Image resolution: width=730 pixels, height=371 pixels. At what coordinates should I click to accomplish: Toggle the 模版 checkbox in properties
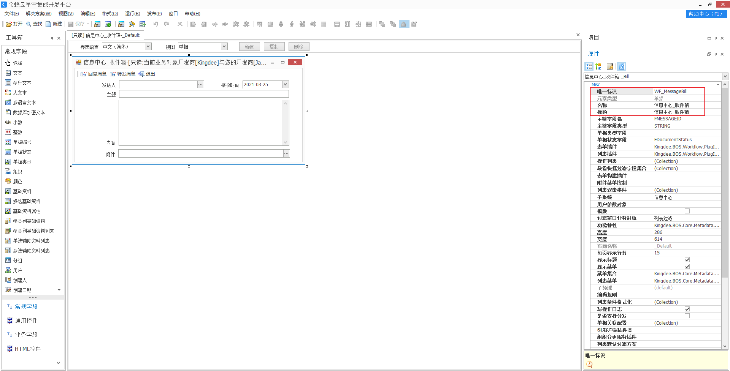coord(687,211)
